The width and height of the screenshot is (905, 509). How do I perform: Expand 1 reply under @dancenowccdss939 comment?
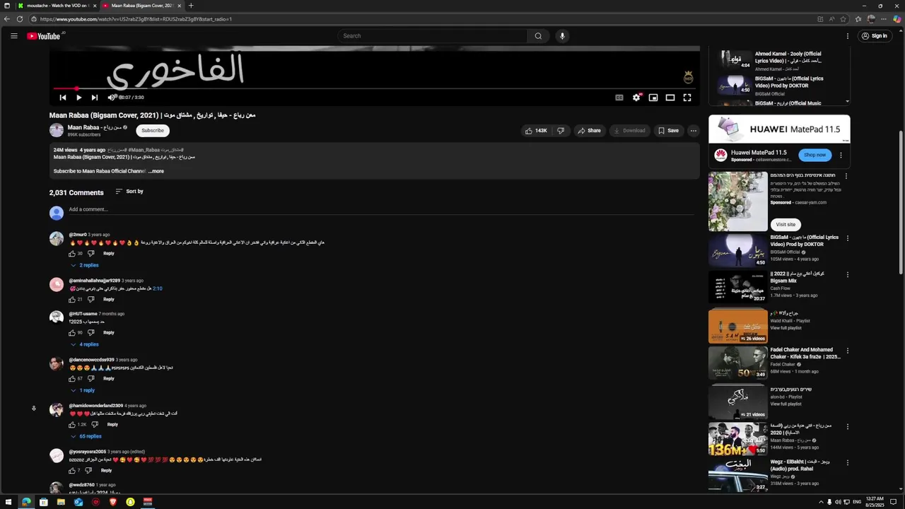[83, 390]
